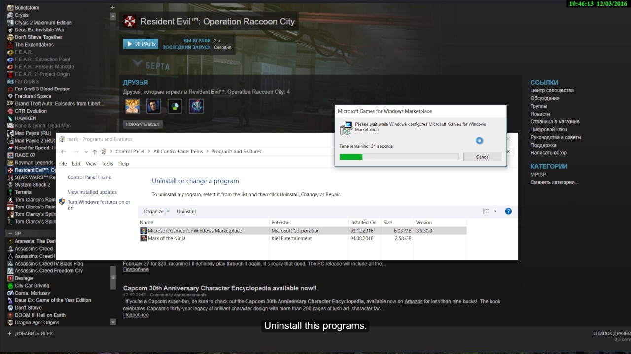The width and height of the screenshot is (631, 354).
Task: Collapse the SP category in library
Action: click(9, 233)
